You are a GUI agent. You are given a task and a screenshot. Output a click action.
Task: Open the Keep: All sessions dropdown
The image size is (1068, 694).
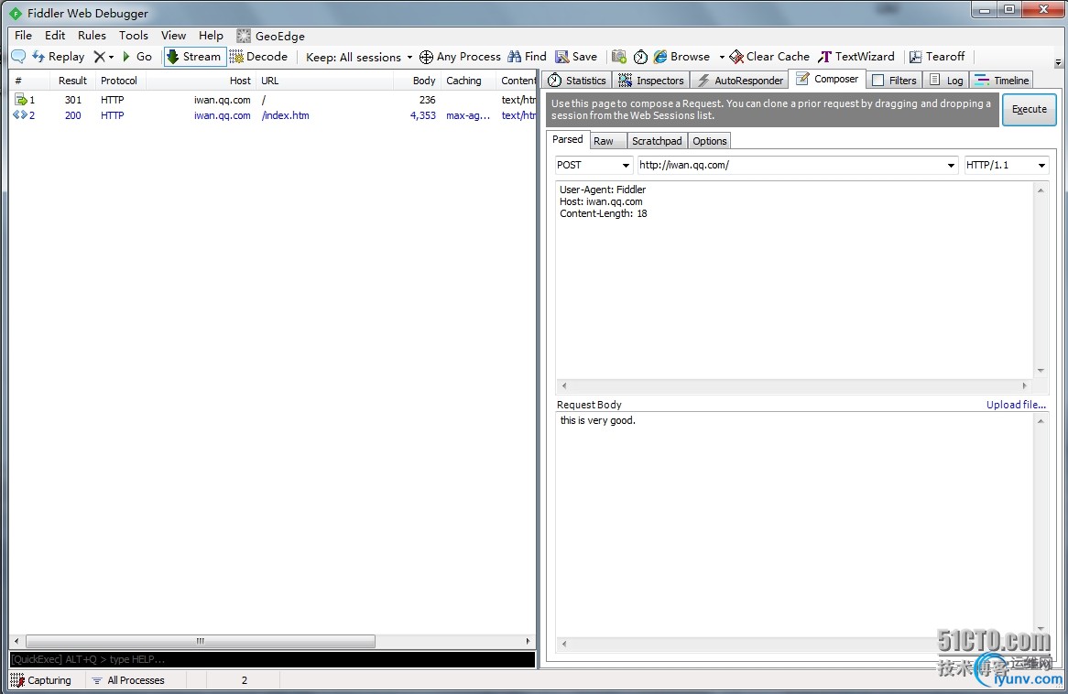point(359,57)
